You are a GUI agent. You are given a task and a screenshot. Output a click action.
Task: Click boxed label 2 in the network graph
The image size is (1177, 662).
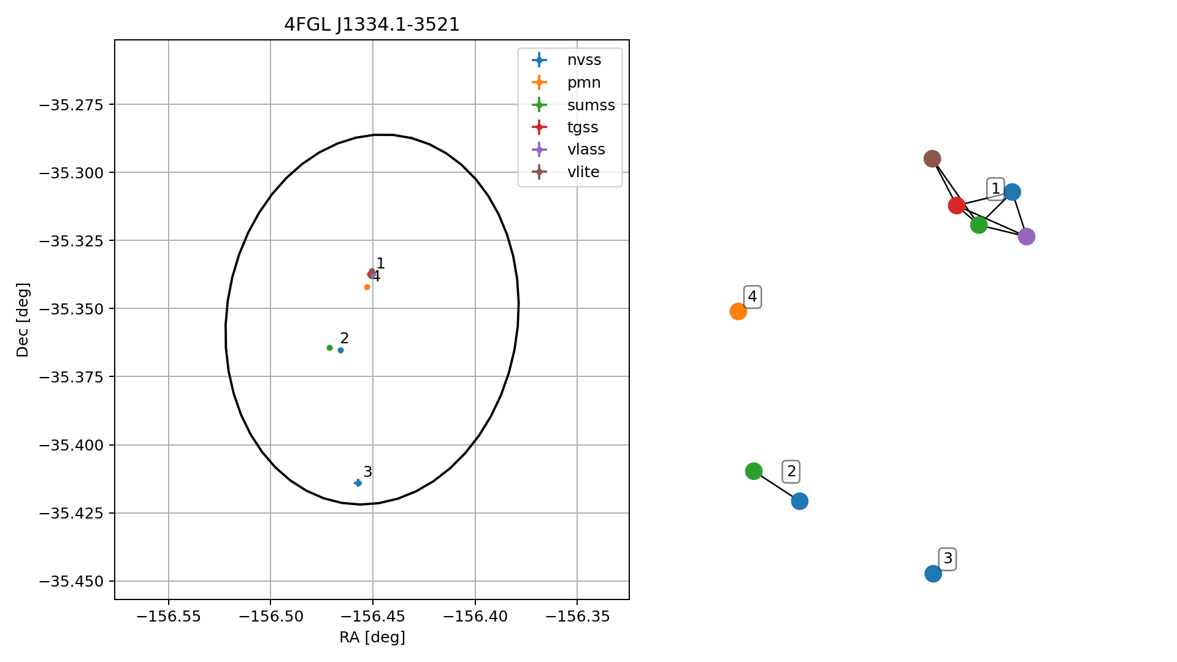[x=792, y=471]
